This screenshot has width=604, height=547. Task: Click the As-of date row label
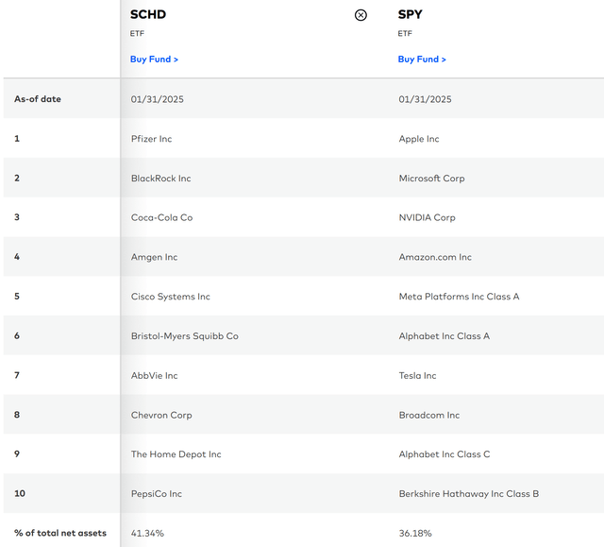tap(38, 99)
